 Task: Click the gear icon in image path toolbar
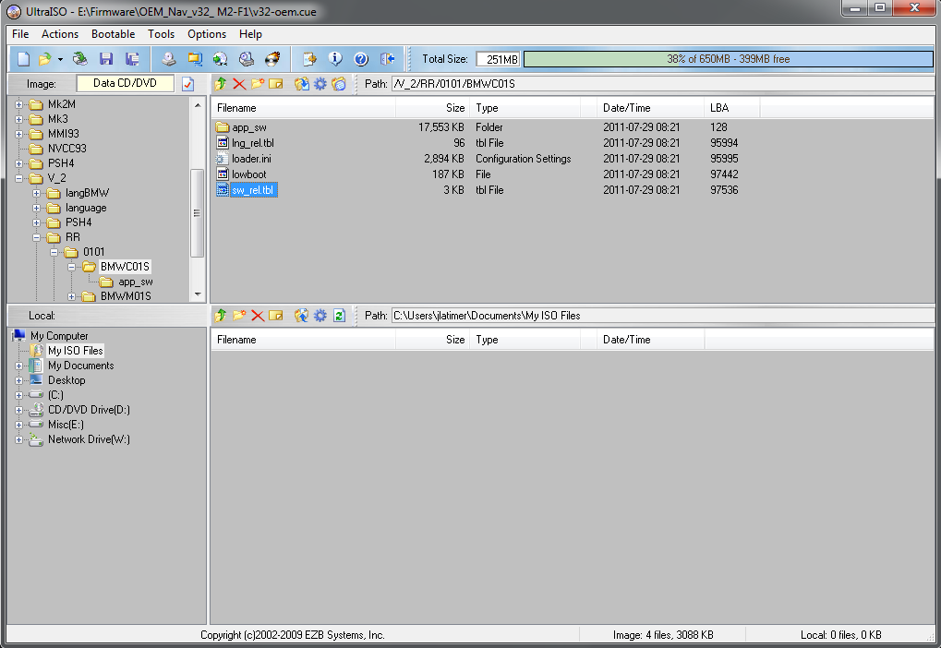[320, 84]
